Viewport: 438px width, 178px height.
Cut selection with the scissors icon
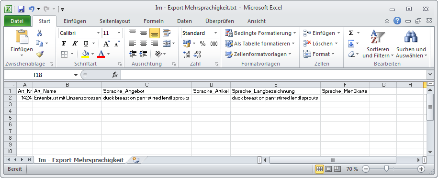coord(39,33)
